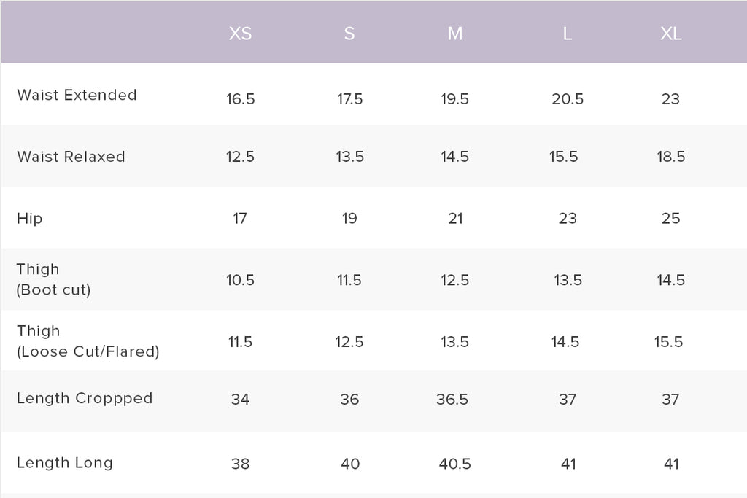Select the Thigh (Boot cut) row label
This screenshot has width=747, height=498.
click(53, 280)
